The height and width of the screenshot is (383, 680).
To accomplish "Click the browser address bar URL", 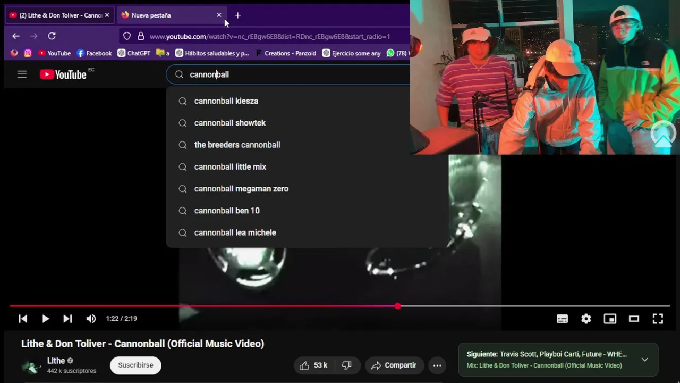I will (x=270, y=36).
